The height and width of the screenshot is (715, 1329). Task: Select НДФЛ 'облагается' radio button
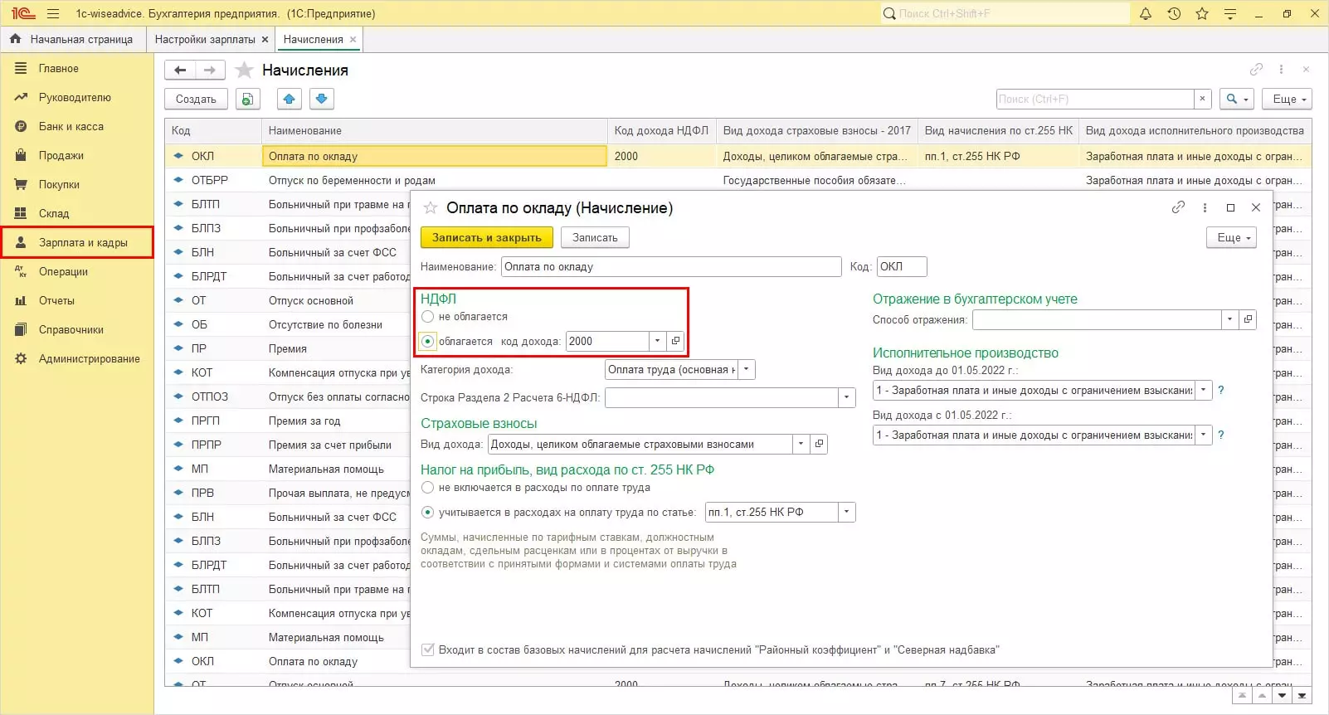(x=428, y=341)
